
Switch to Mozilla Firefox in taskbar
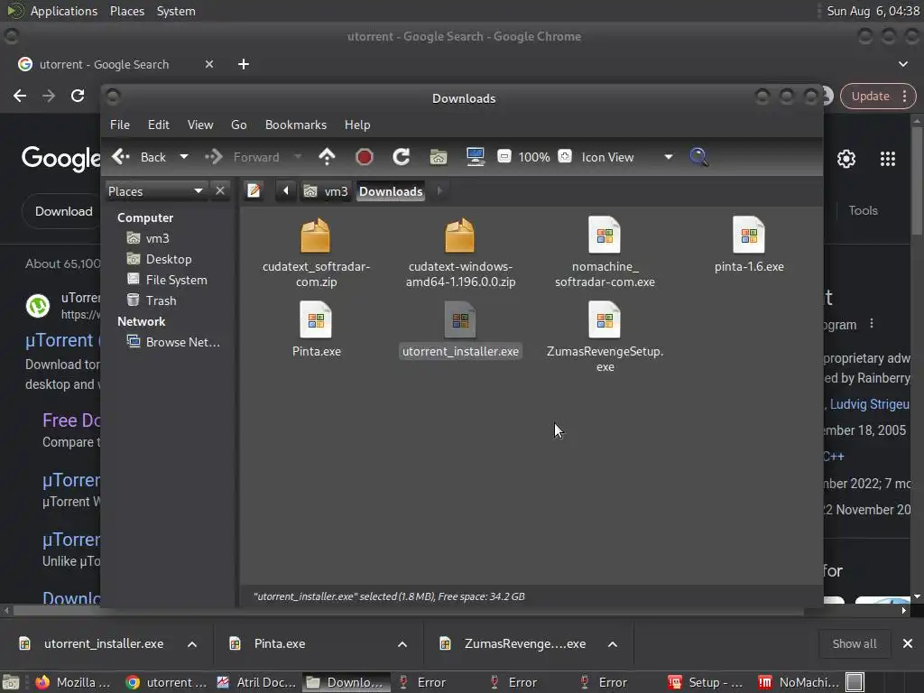73,682
